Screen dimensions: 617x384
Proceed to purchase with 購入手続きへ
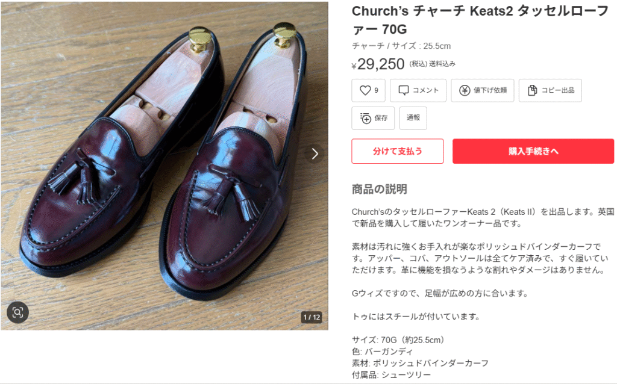(x=533, y=151)
